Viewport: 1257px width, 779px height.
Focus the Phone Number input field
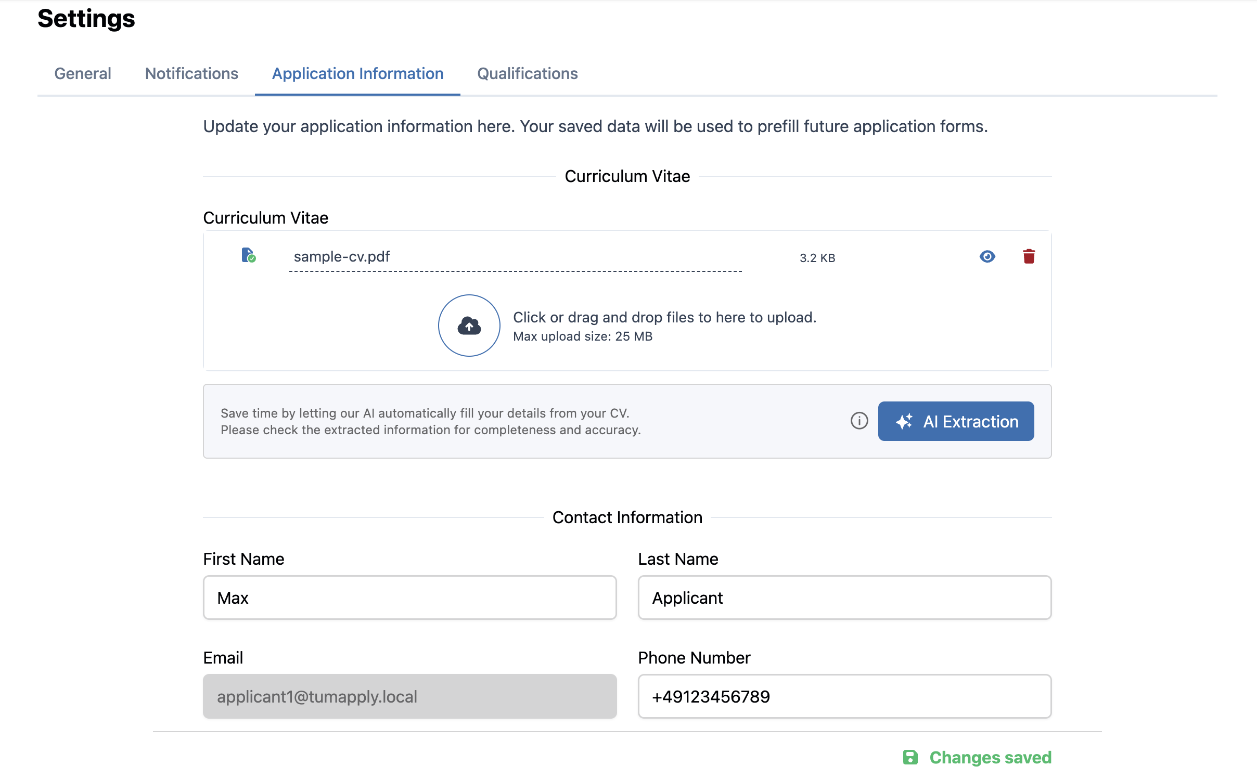coord(844,696)
